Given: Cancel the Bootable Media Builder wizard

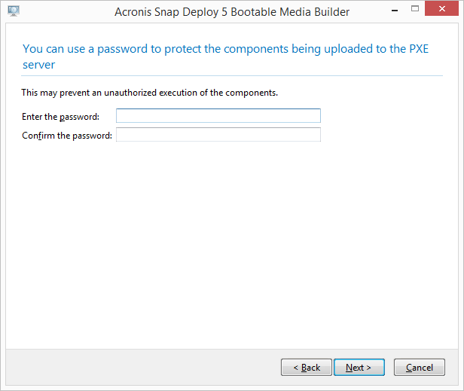Looking at the screenshot, I should pos(420,368).
